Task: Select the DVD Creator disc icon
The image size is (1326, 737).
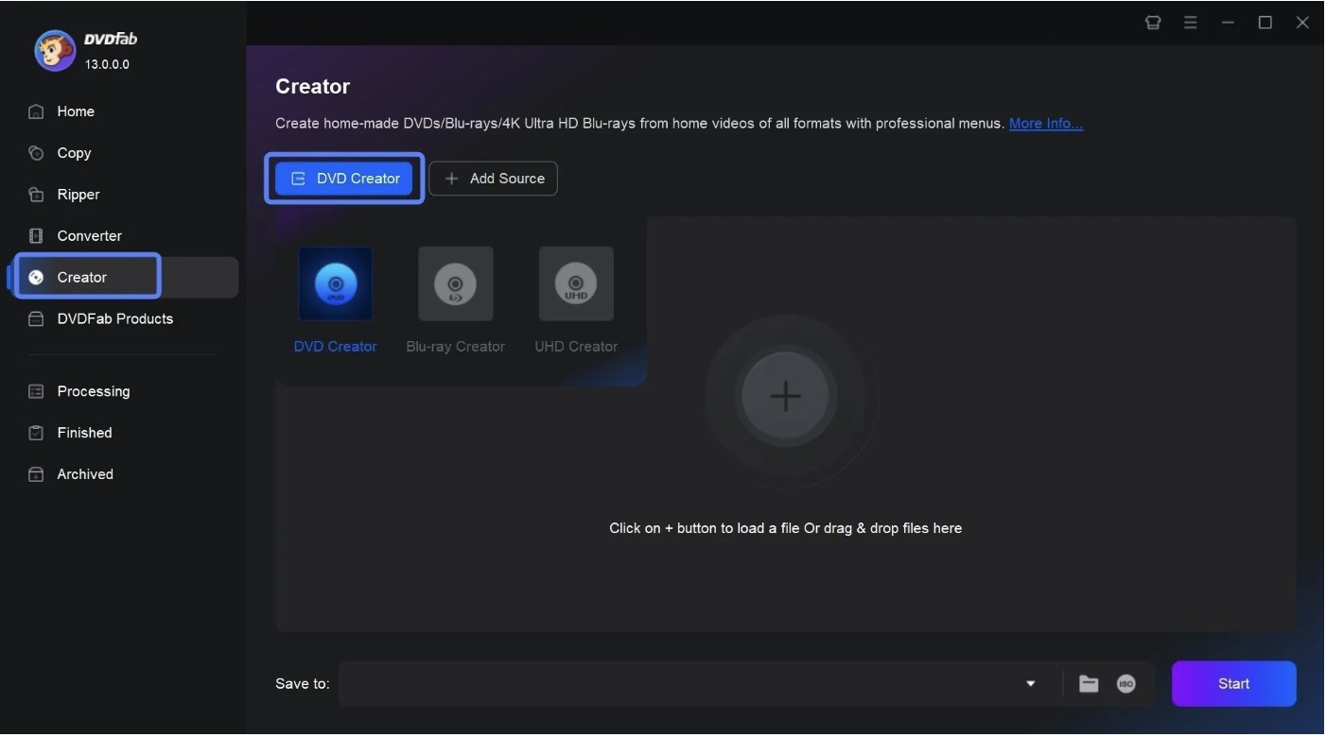Action: click(335, 283)
